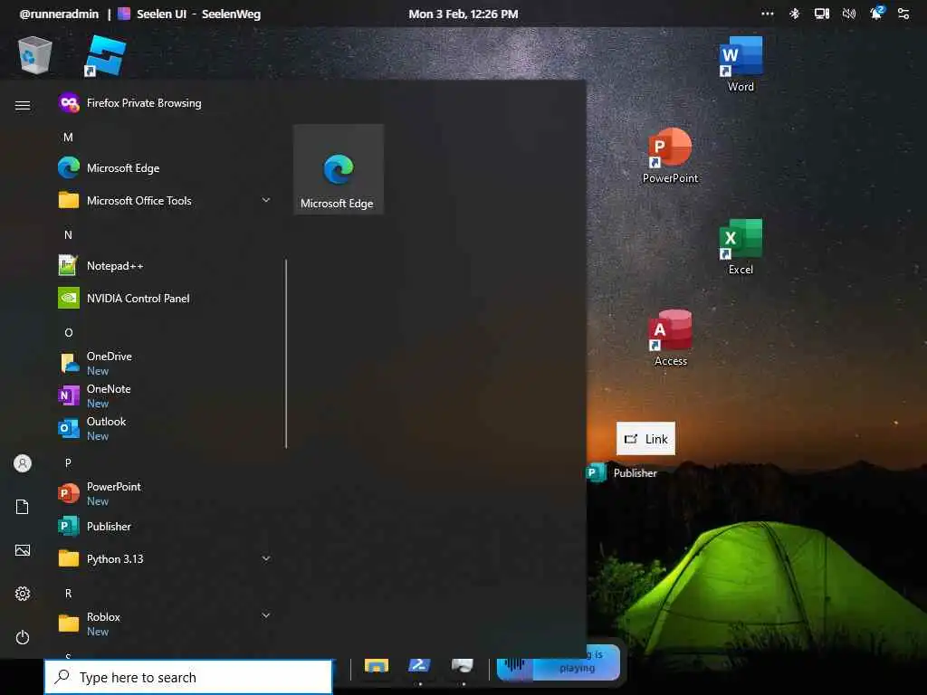Open the user account icon in Start sidebar
Screen dimensions: 927x695
tap(23, 463)
